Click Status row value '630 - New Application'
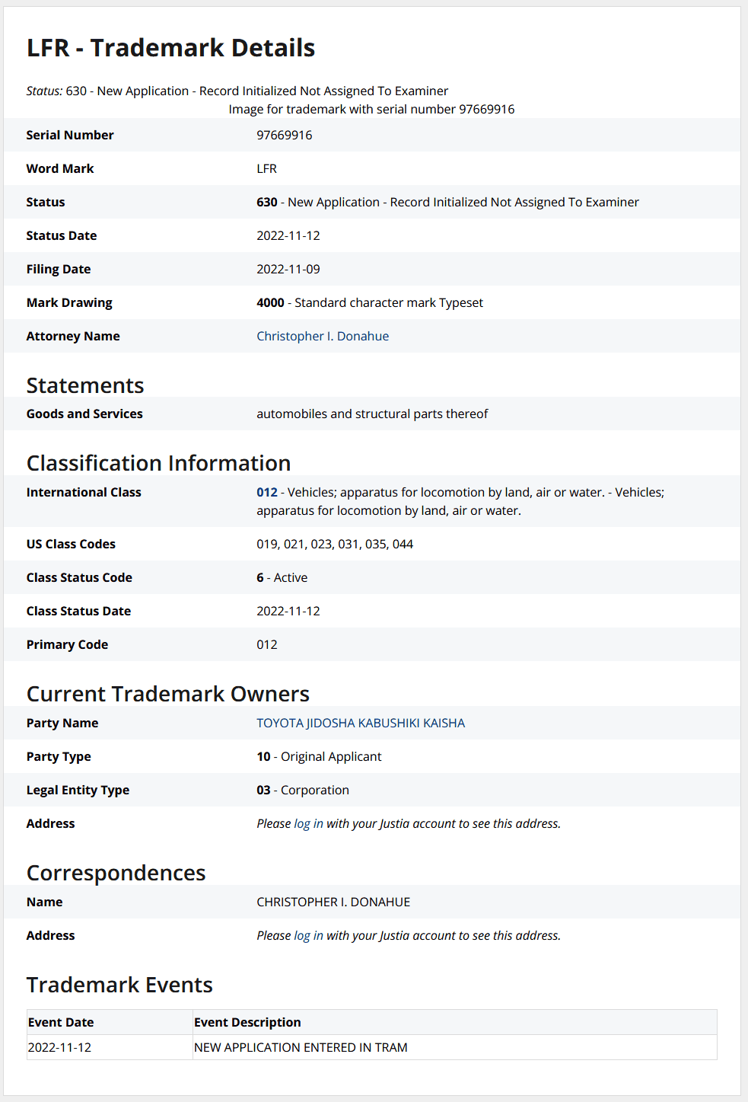The height and width of the screenshot is (1102, 748). [x=447, y=202]
